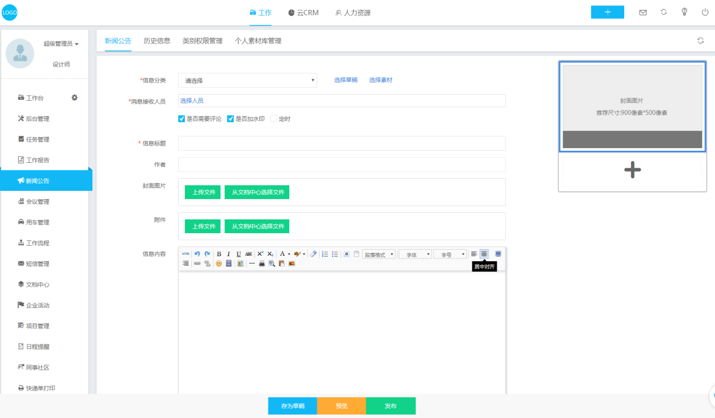Click the 选择草稿 link
The image size is (715, 418).
[x=346, y=80]
